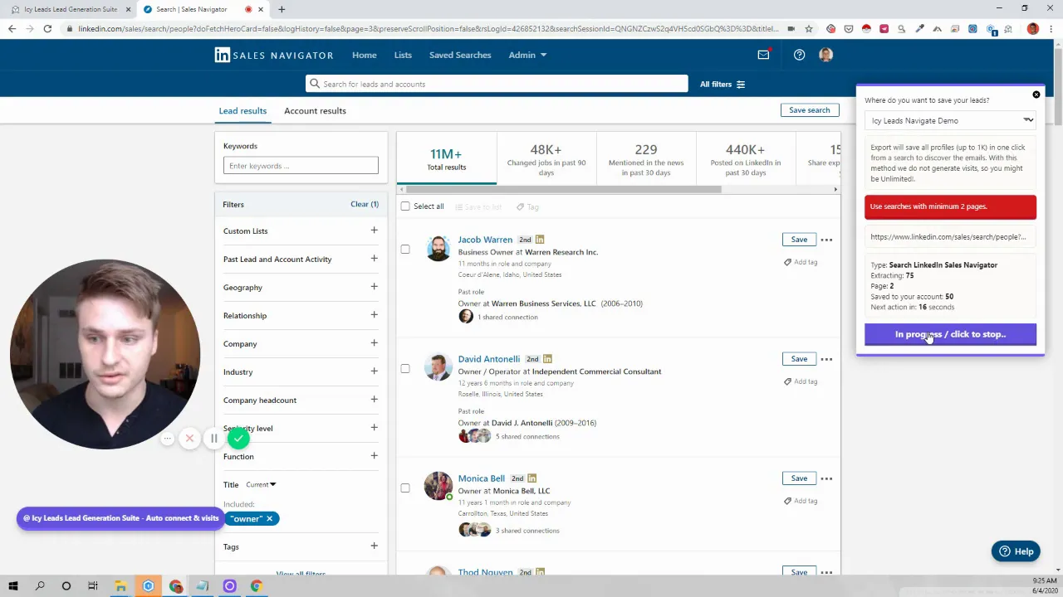
Task: Go to Home in Sales Navigator
Action: tap(364, 56)
